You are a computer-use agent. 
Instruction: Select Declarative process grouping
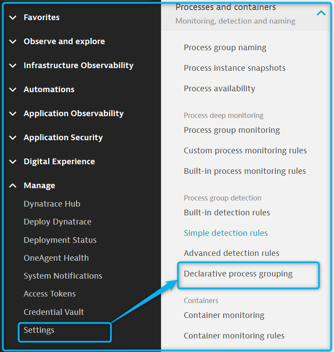pos(238,274)
